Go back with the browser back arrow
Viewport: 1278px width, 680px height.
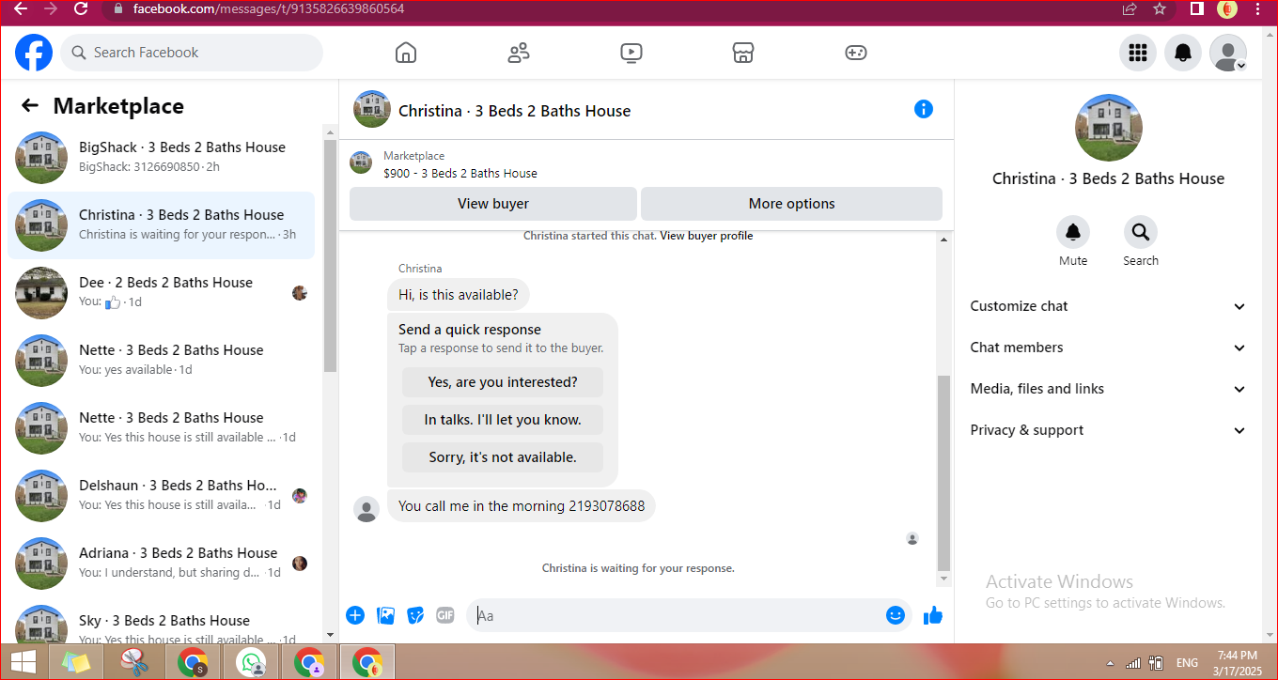click(x=21, y=8)
